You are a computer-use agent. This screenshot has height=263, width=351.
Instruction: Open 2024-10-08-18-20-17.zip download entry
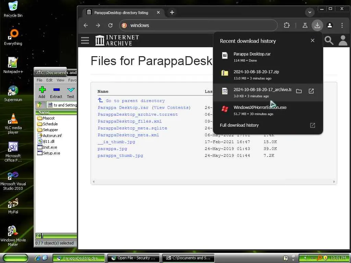[268, 75]
